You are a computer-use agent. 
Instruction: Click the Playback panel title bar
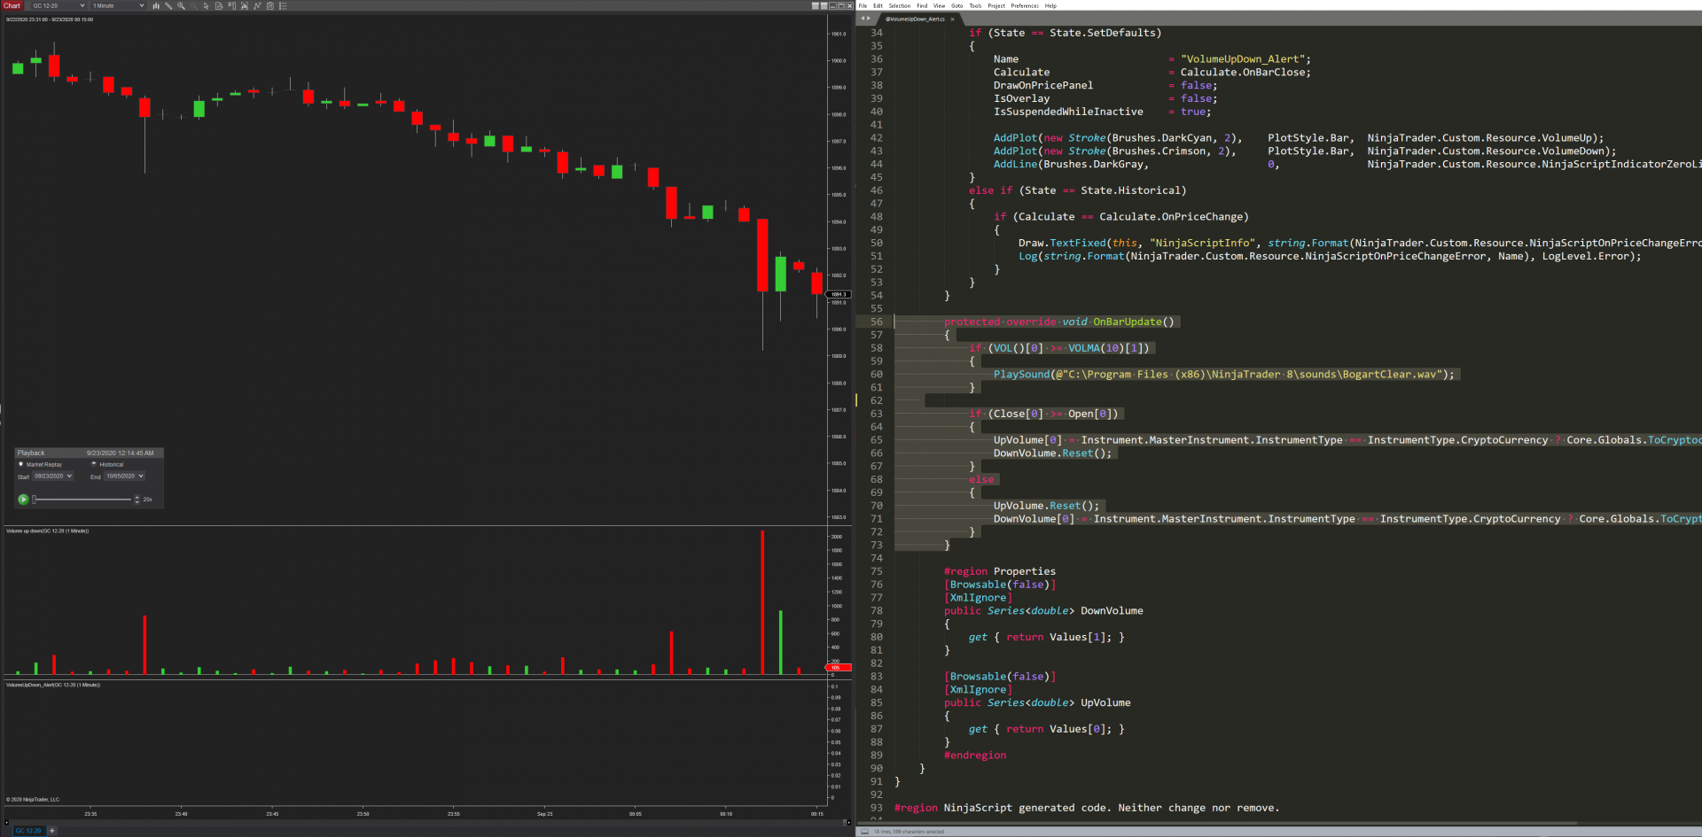pyautogui.click(x=89, y=453)
